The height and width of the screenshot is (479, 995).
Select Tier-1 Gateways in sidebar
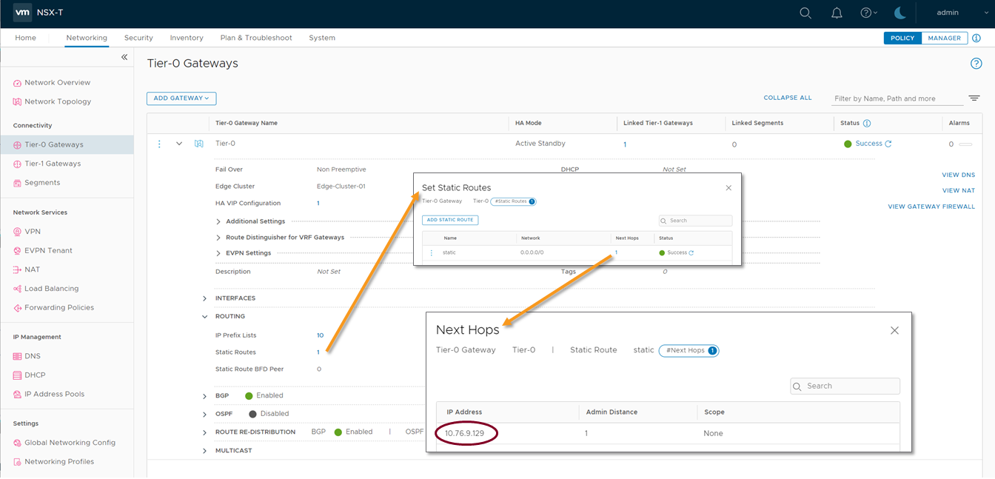(x=53, y=164)
